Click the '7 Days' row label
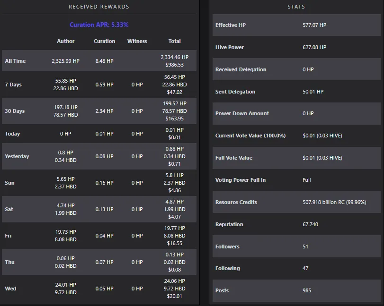Screen dimensions: 384x306 point(13,85)
